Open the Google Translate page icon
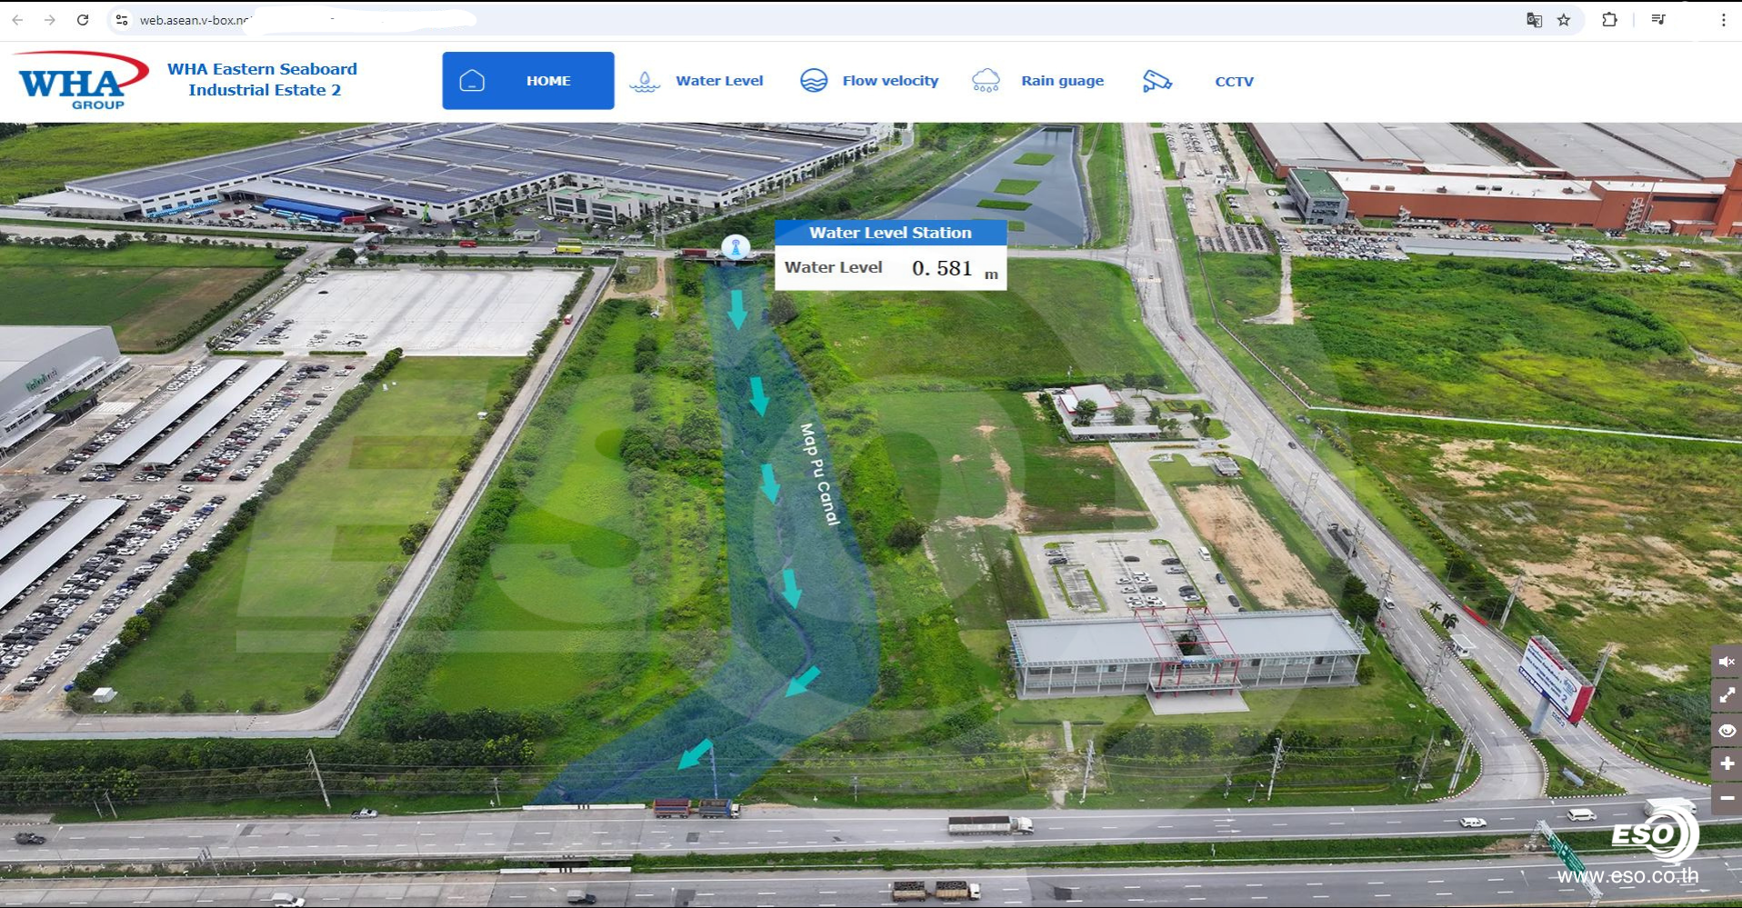 coord(1534,20)
